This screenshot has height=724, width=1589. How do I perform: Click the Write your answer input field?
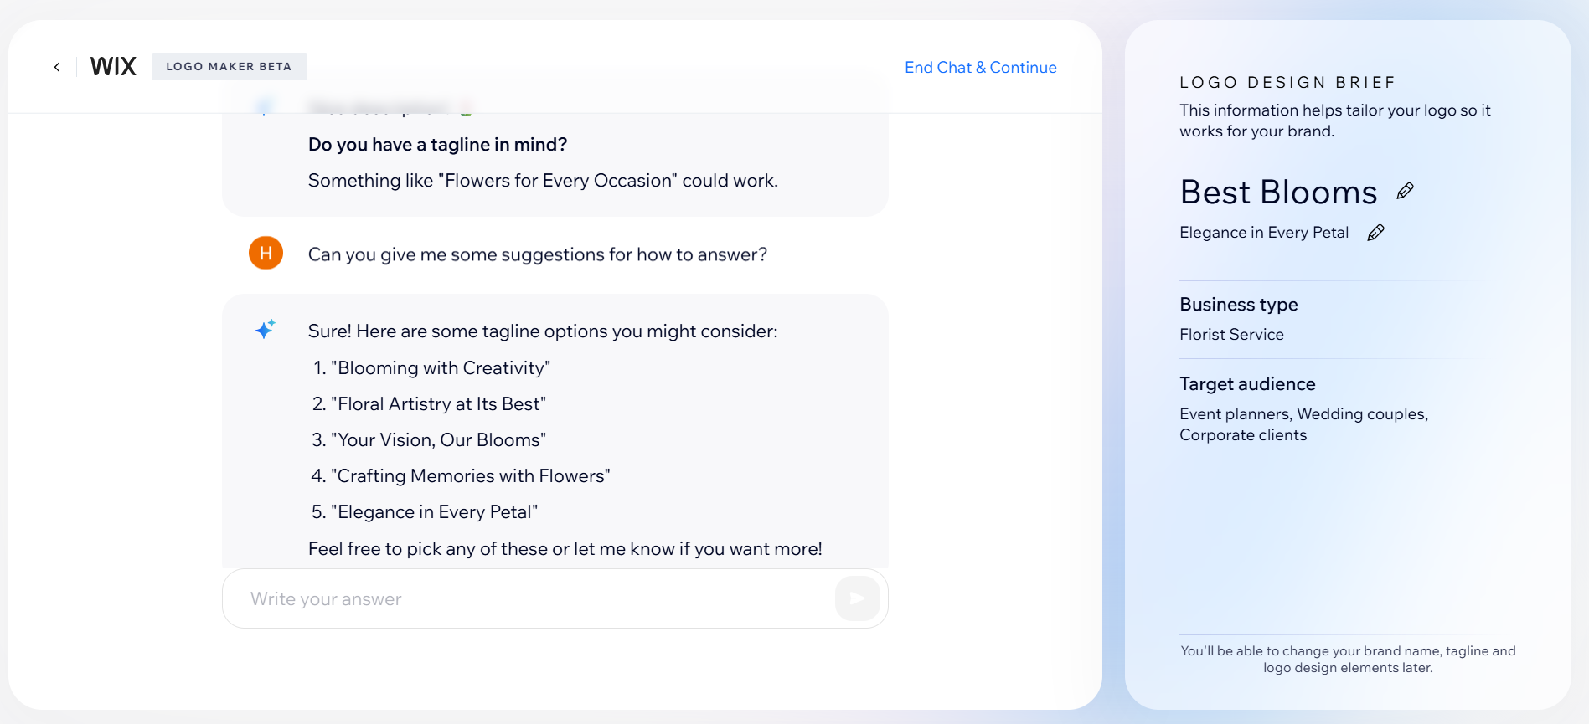[503, 598]
